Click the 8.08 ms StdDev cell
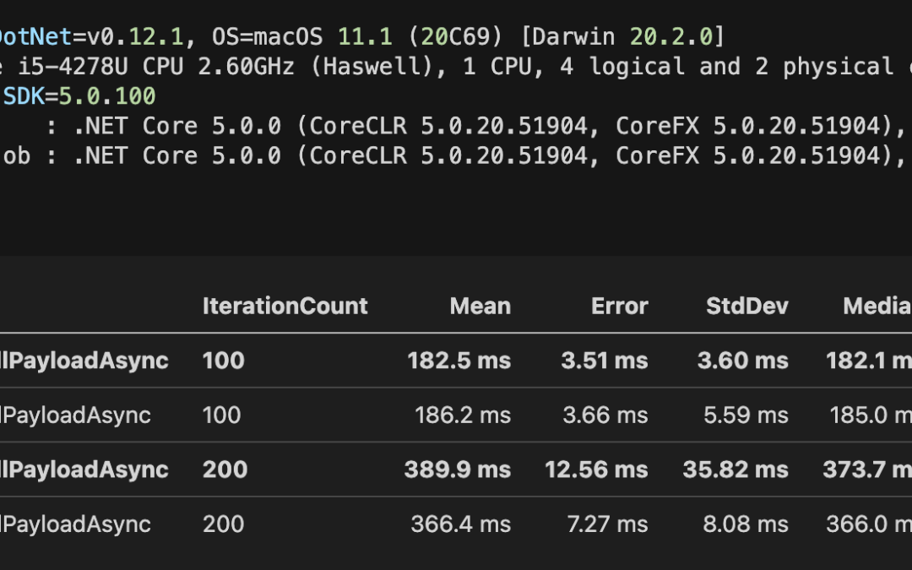 (746, 524)
